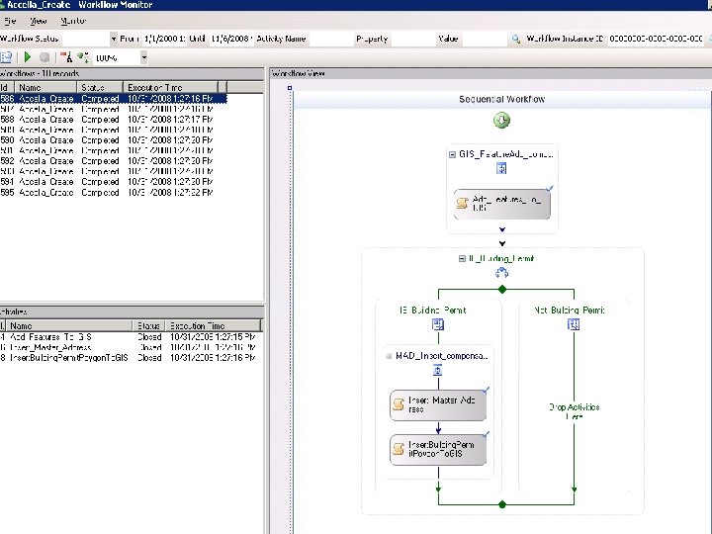Click the green Start workflow play icon

(28, 57)
